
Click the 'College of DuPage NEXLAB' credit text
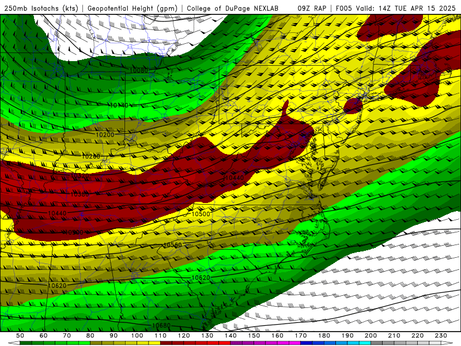233,9
